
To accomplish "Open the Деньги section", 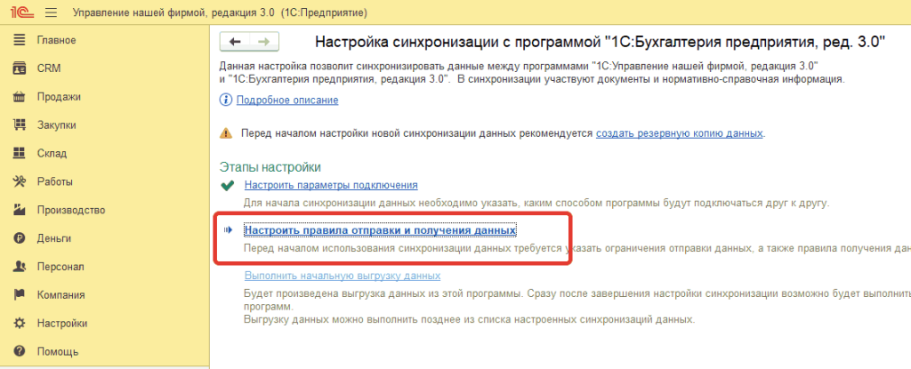I will (x=54, y=238).
